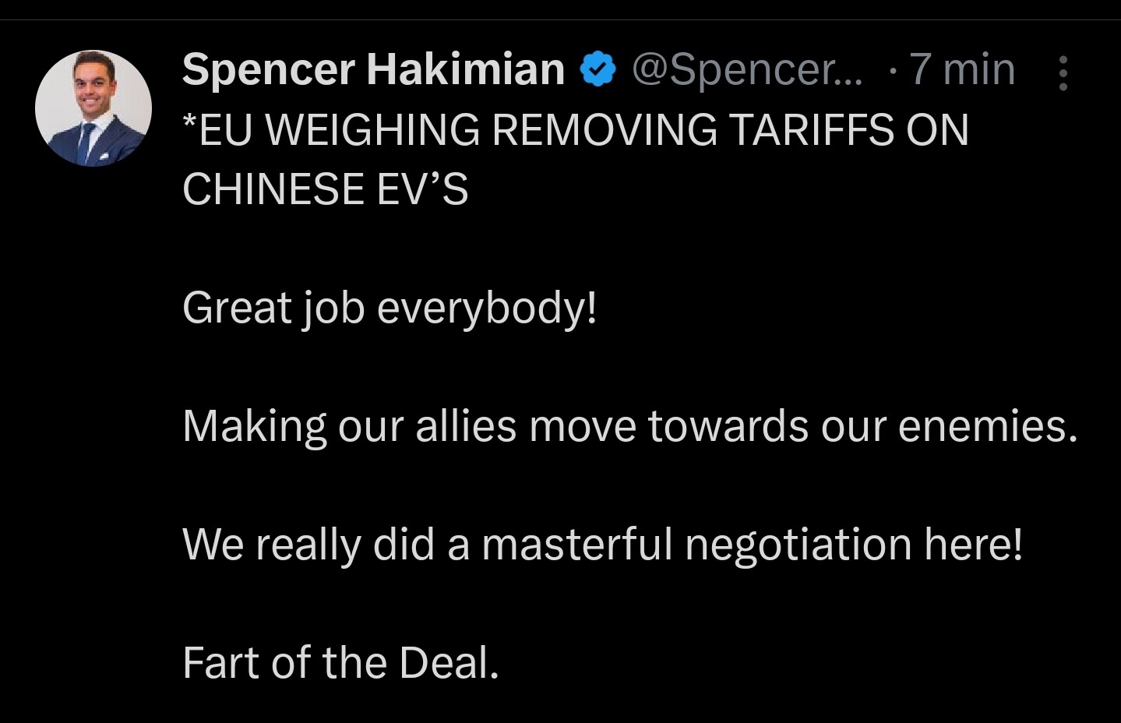Click the blue verified checkmark badge
This screenshot has height=723, width=1121.
pos(598,70)
